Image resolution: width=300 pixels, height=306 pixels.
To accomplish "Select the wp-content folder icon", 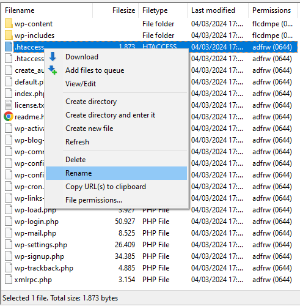I will point(9,24).
